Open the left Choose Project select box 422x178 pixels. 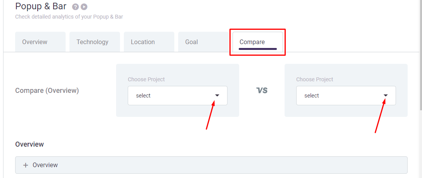tap(178, 96)
